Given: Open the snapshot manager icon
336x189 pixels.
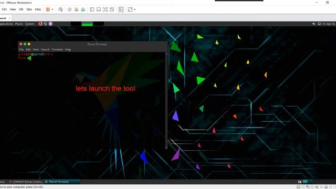Looking at the screenshot, I should tap(83, 9).
